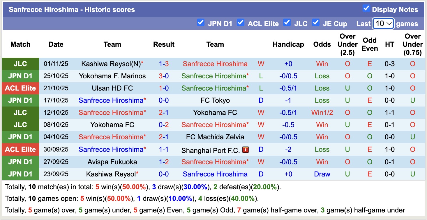The width and height of the screenshot is (427, 220).
Task: Select the FC Tokyo team link
Action: (215, 100)
